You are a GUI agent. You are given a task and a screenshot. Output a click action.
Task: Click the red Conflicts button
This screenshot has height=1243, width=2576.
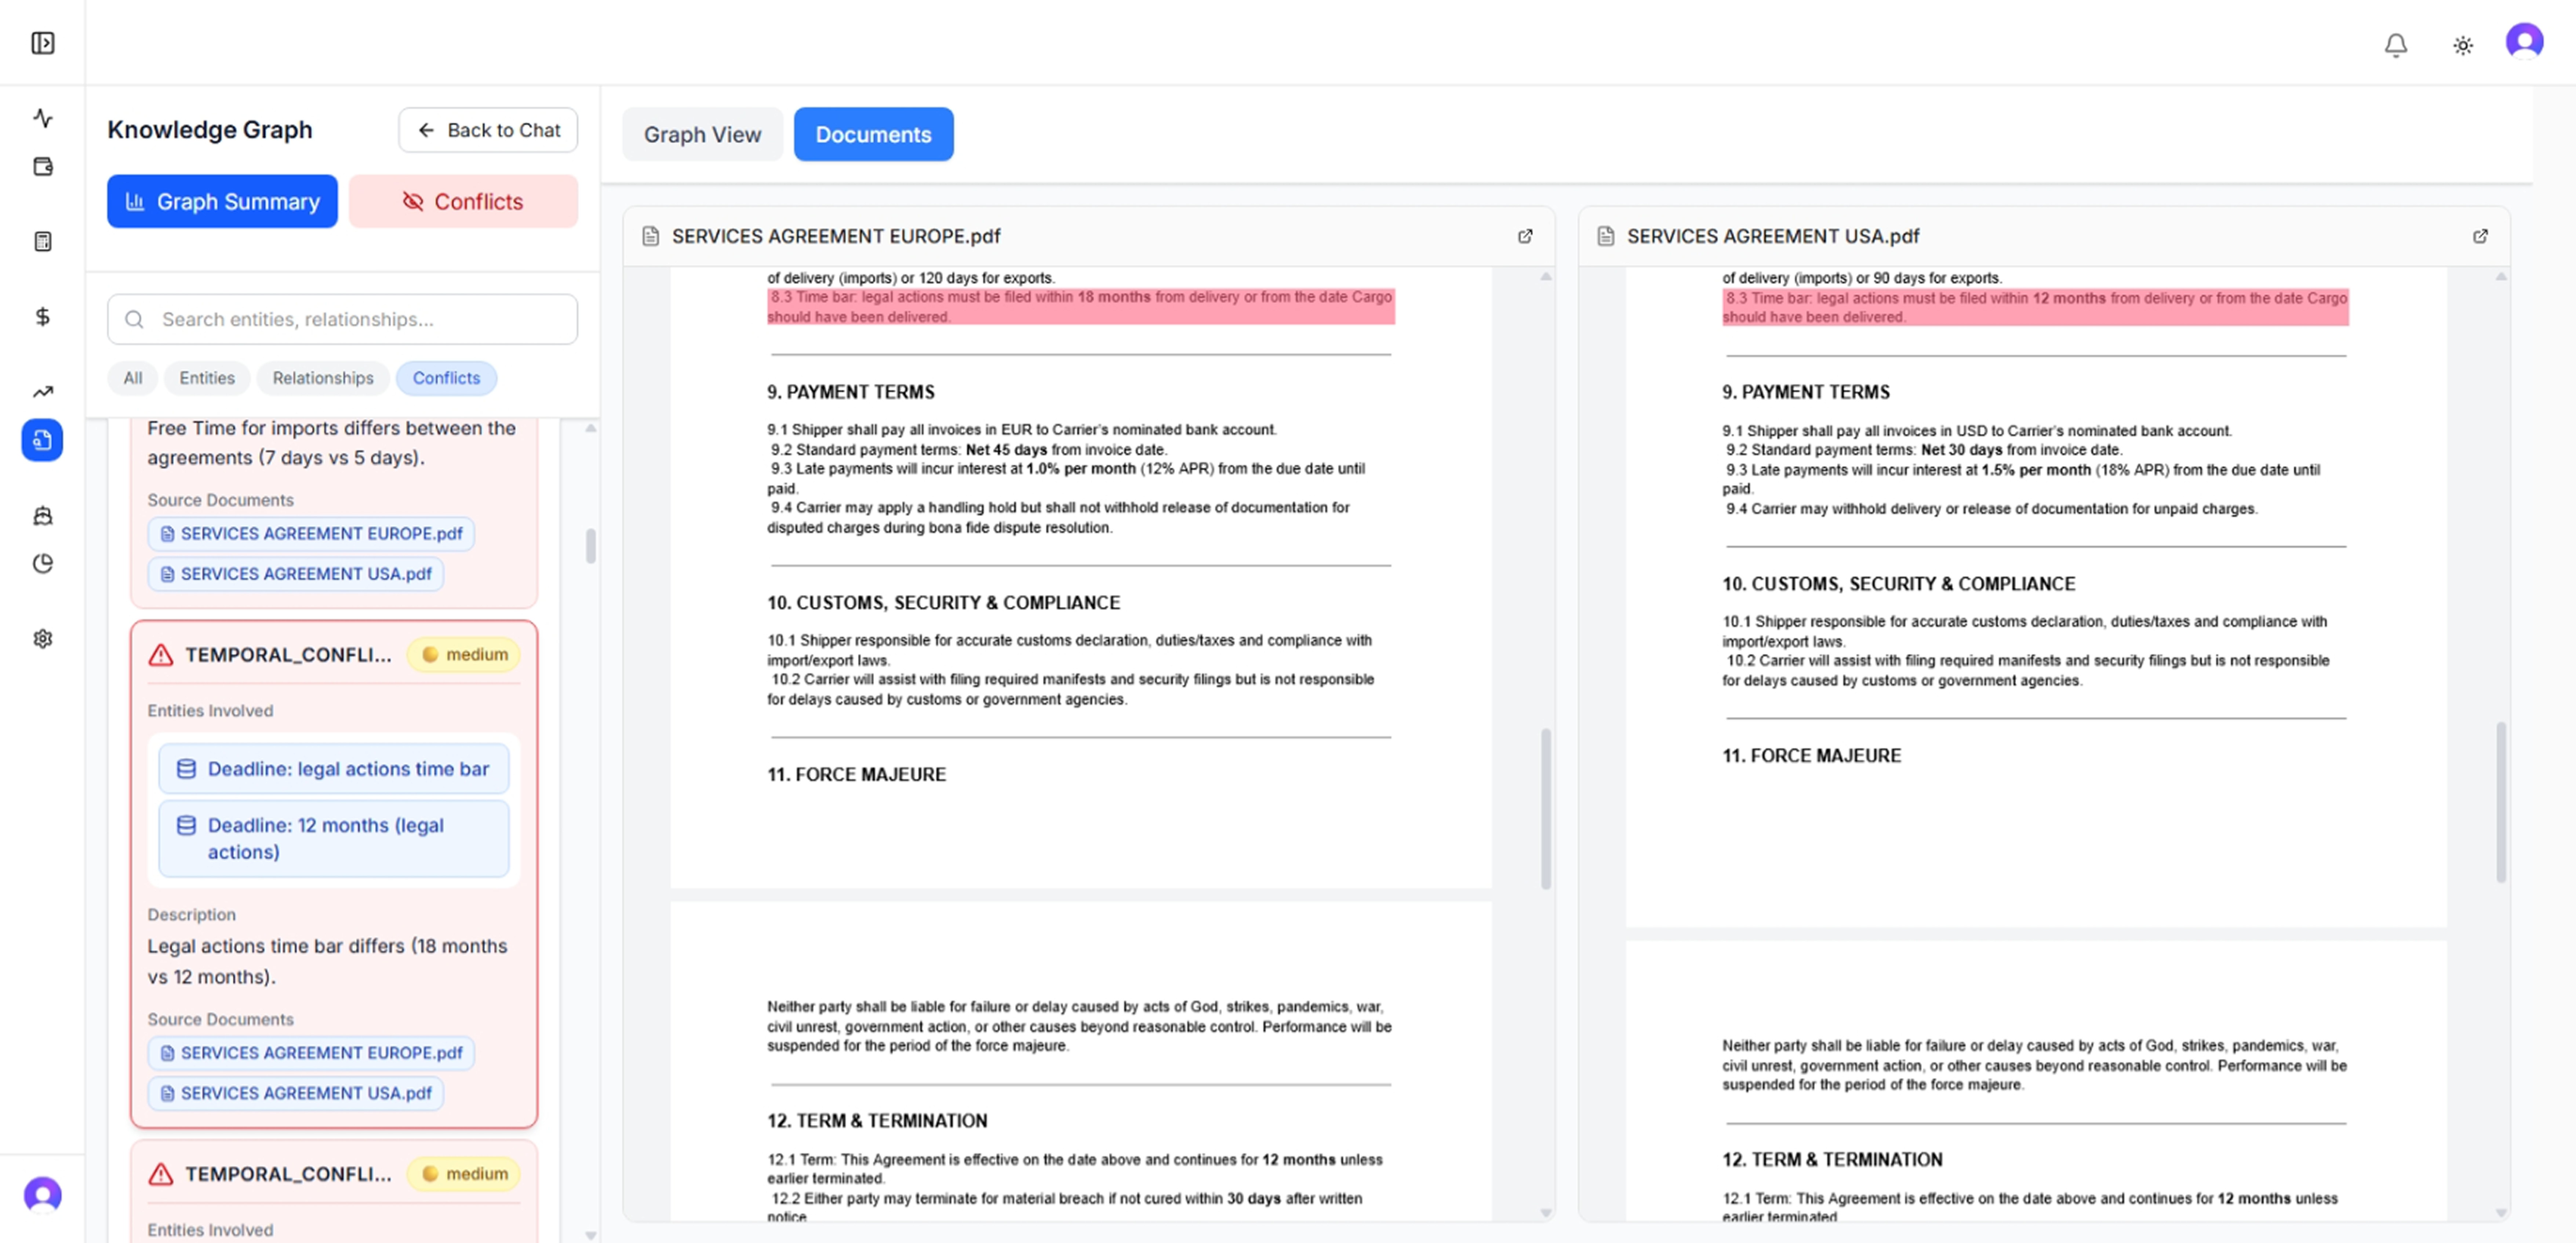coord(463,201)
